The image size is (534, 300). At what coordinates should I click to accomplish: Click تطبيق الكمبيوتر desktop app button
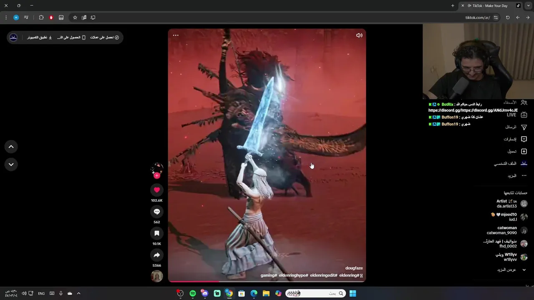coord(40,37)
